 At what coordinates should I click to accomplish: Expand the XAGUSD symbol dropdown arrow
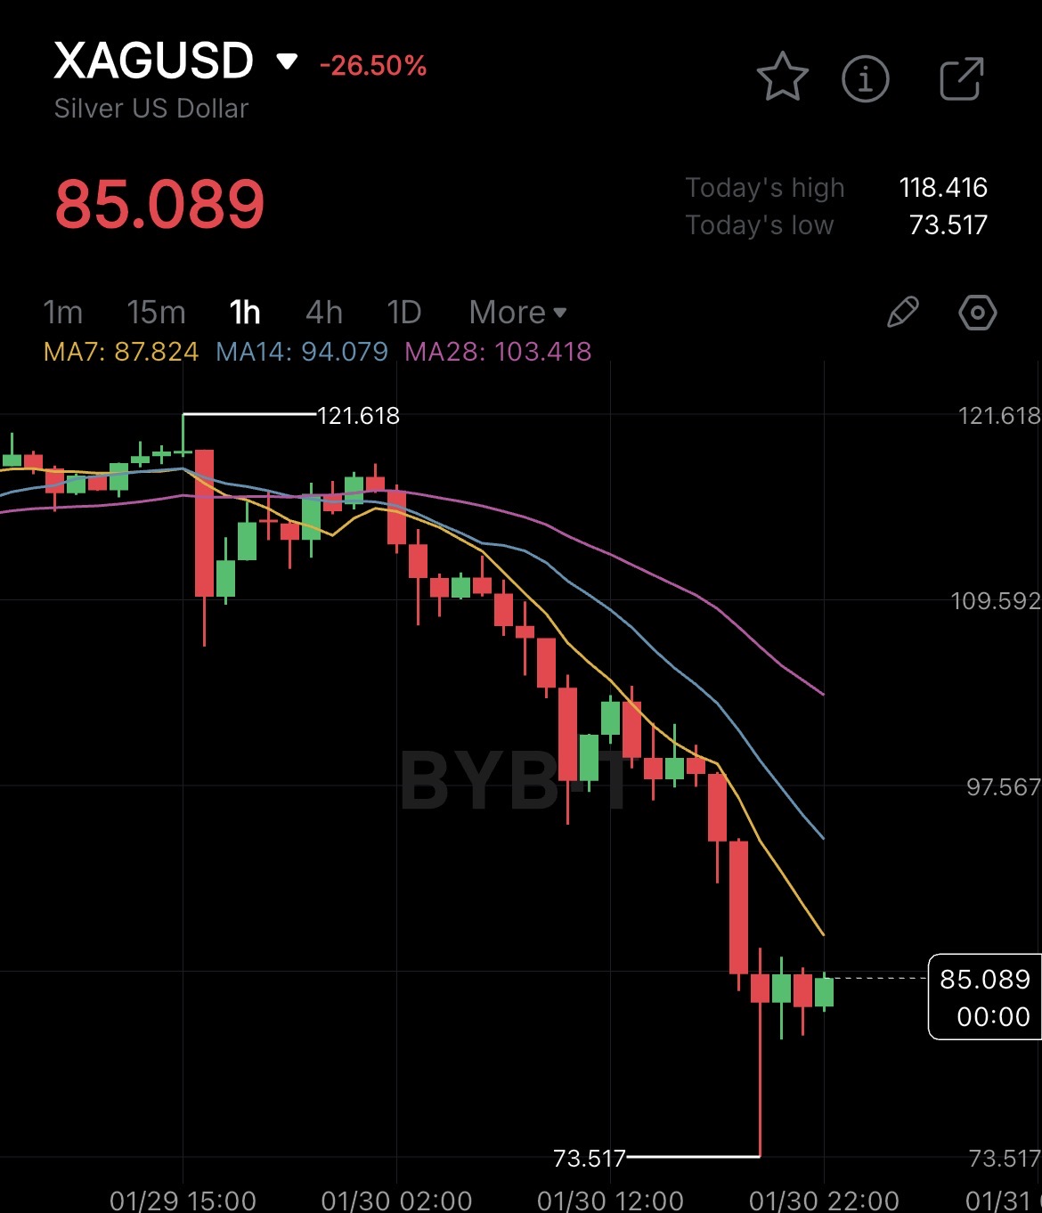(287, 61)
